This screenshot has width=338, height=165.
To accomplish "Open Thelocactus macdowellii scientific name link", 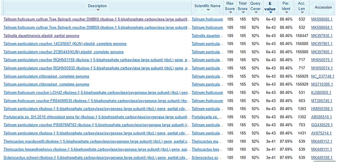I will click(207, 141).
